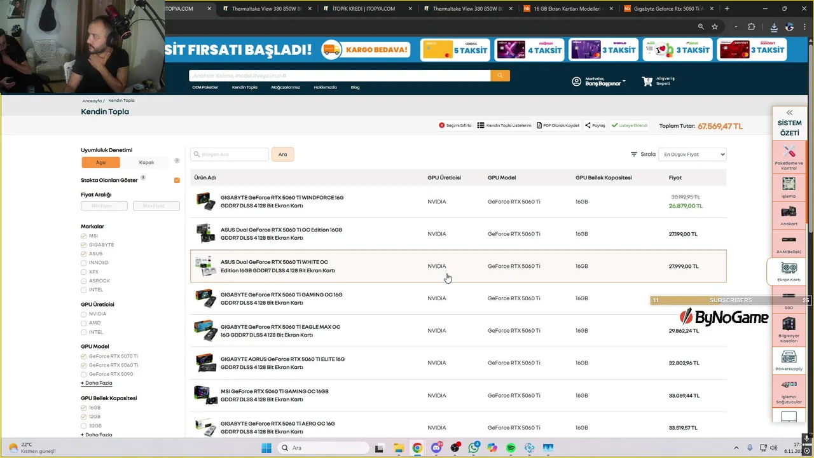Image resolution: width=814 pixels, height=458 pixels.
Task: Open the Windows Start menu
Action: (266, 448)
